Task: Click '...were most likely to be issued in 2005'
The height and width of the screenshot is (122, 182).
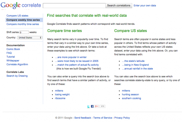Action: [x=77, y=61]
